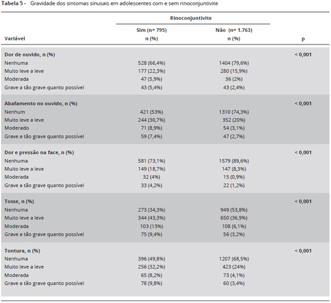The height and width of the screenshot is (303, 331).
Task: Click 'Dor e pressão na face, n (%)' heading
Action: (39, 153)
